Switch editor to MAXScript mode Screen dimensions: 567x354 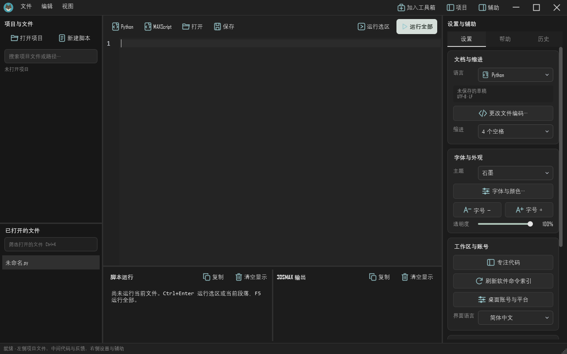click(x=158, y=27)
